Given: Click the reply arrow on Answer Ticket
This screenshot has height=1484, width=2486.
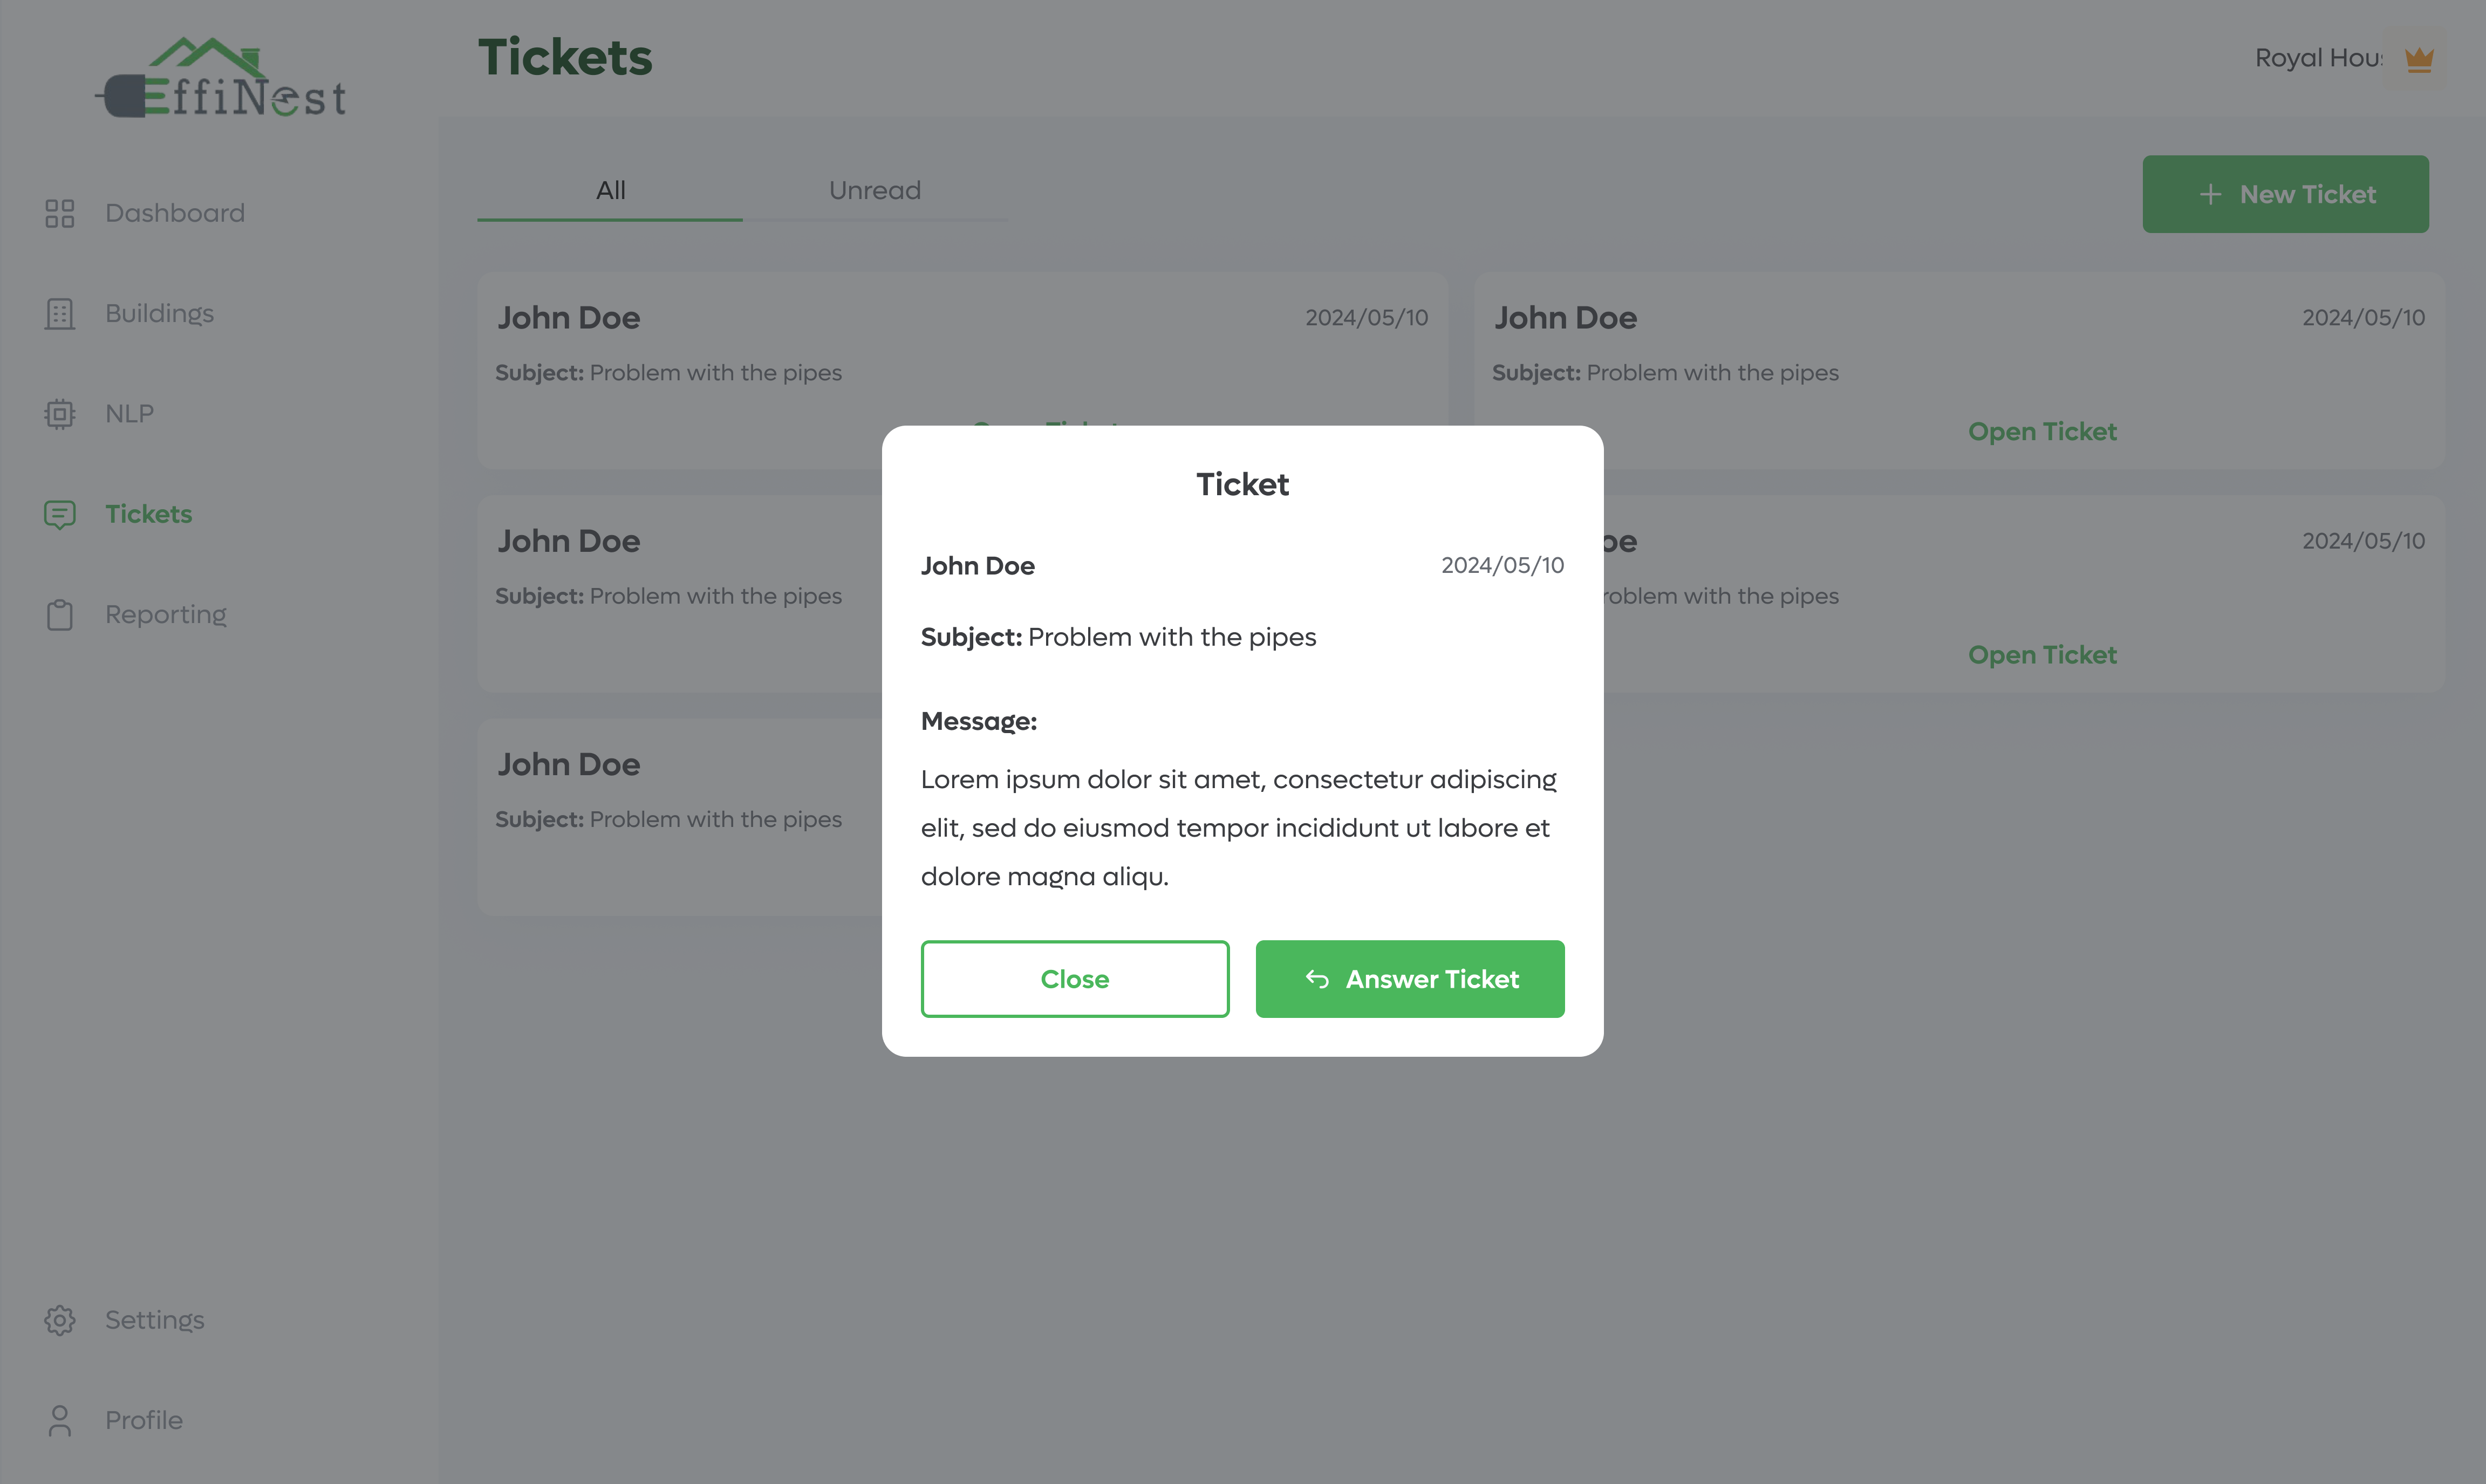Looking at the screenshot, I should tap(1317, 979).
